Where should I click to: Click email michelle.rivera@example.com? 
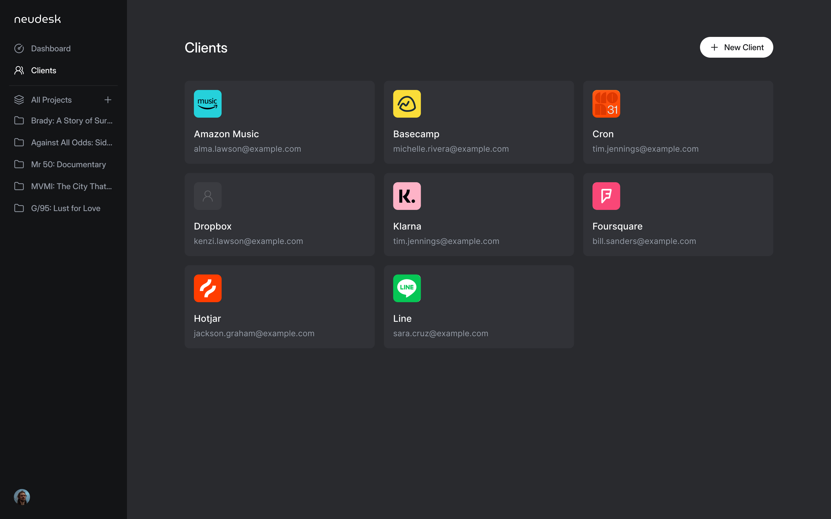[x=451, y=149]
